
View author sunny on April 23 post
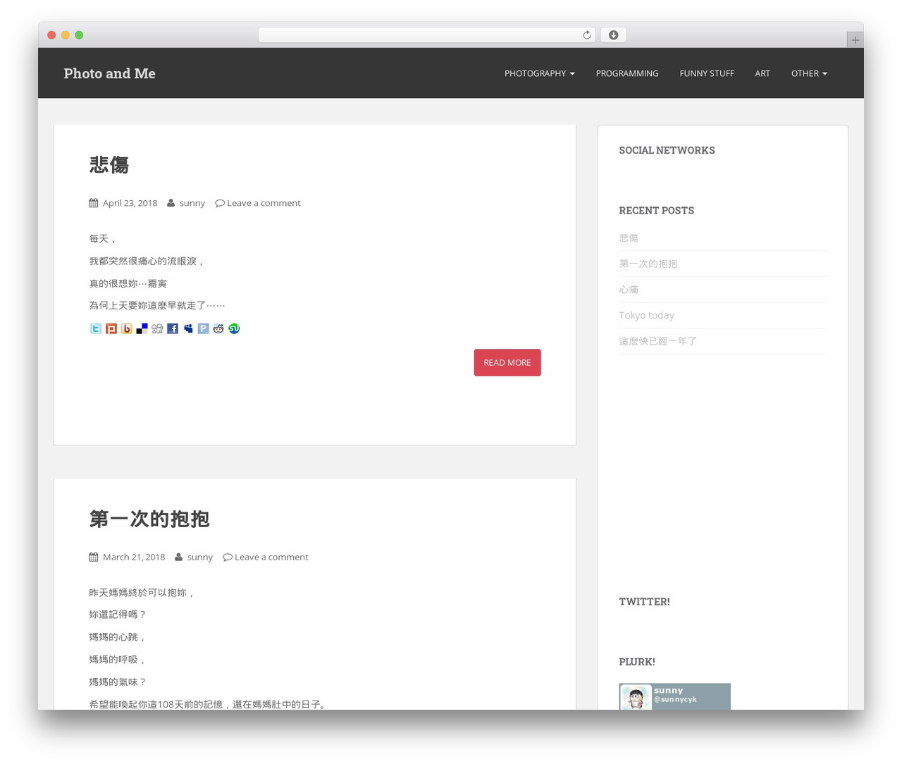point(192,203)
